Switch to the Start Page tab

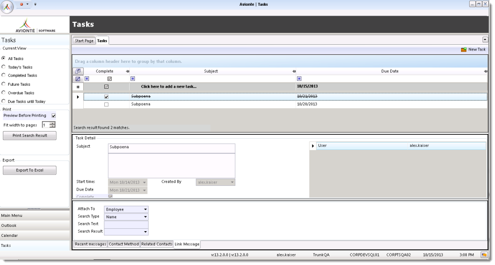click(84, 41)
